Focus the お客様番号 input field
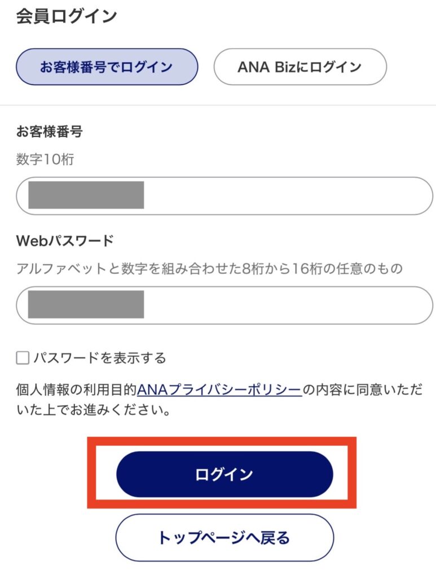This screenshot has width=436, height=578. pos(282,196)
